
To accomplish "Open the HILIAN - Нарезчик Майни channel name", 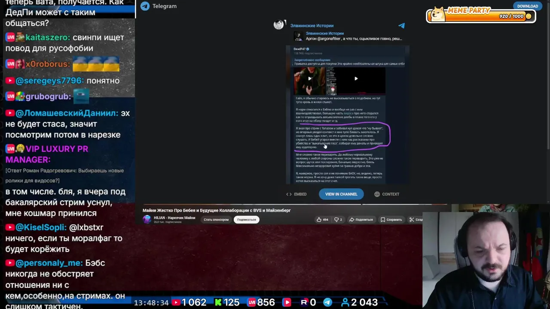I will pos(174,218).
